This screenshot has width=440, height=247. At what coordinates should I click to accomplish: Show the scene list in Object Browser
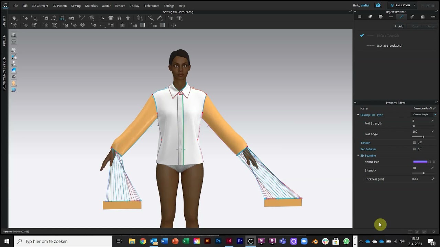(x=360, y=17)
